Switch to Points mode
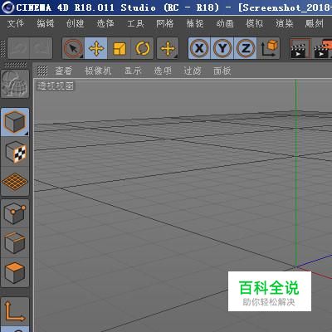 click(x=15, y=213)
